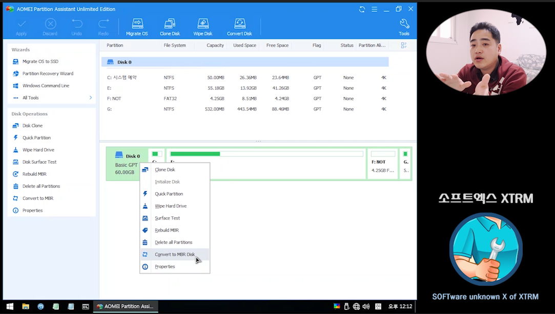Click the Status column header
The width and height of the screenshot is (555, 314).
pos(347,45)
